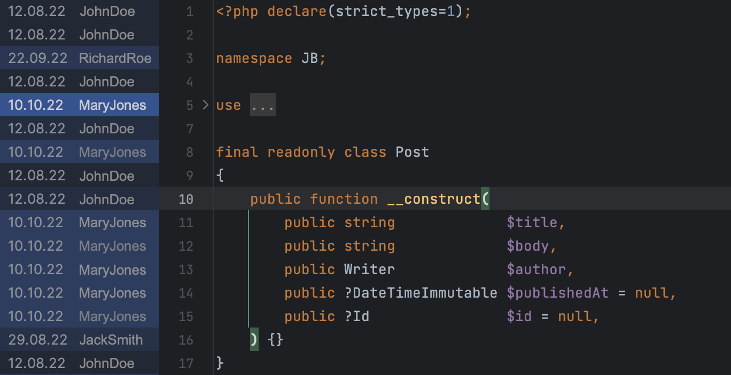Expand the folded code using the gutter chevron
The width and height of the screenshot is (731, 375).
click(205, 105)
